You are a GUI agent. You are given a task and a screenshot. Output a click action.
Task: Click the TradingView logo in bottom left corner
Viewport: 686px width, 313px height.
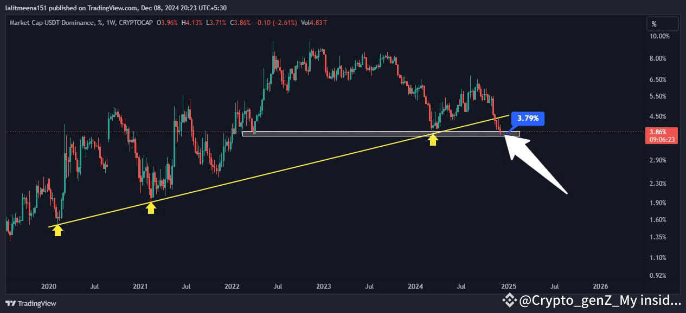(11, 303)
